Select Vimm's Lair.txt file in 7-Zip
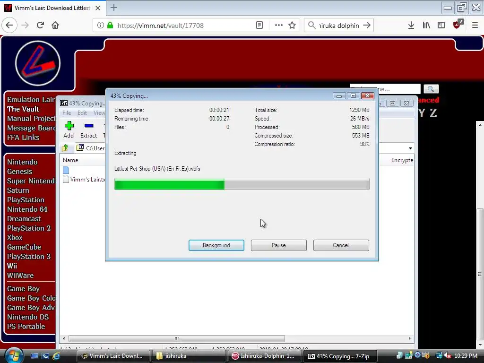This screenshot has height=363, width=484. [84, 179]
